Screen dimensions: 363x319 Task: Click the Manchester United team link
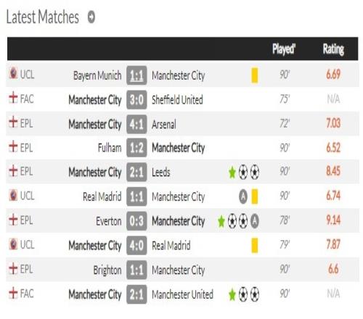click(182, 294)
